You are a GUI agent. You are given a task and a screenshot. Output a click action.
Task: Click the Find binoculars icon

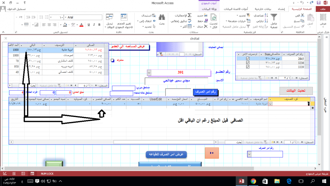pyautogui.click(x=162, y=17)
